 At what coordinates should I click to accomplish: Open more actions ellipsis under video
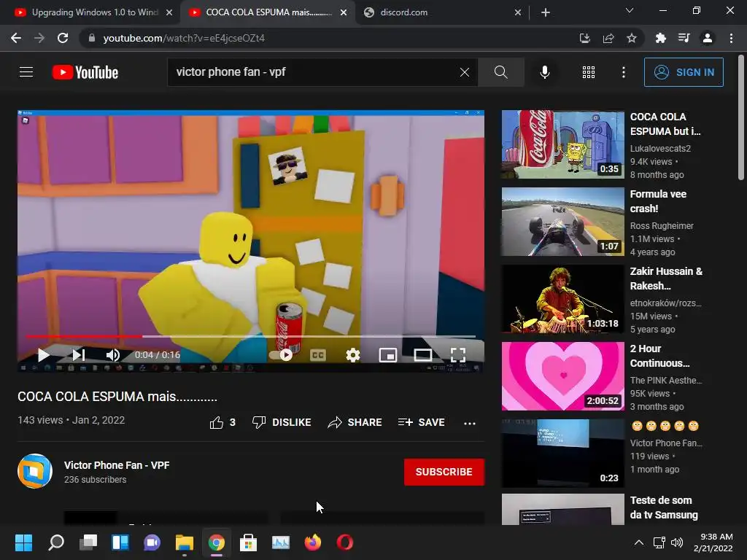click(470, 423)
